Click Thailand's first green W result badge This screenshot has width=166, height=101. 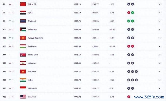[x=129, y=21]
